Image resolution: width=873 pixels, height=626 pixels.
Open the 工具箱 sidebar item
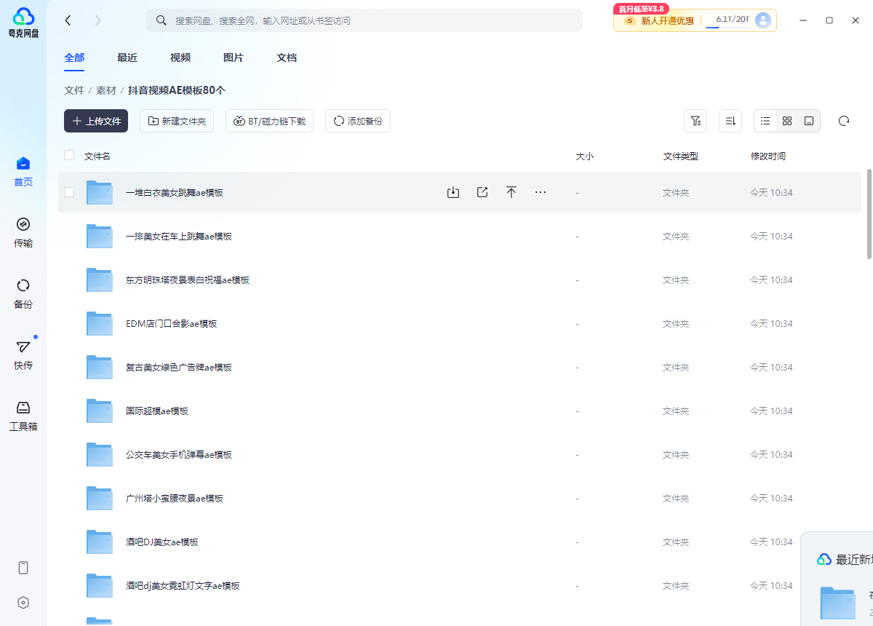[x=23, y=416]
